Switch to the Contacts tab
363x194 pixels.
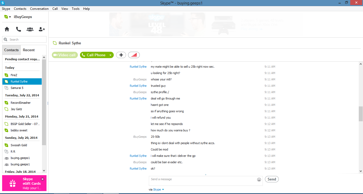point(11,50)
